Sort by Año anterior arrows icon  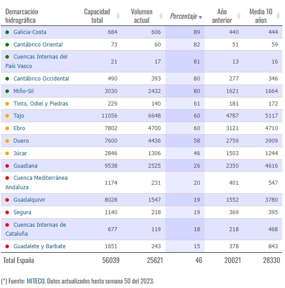click(239, 16)
